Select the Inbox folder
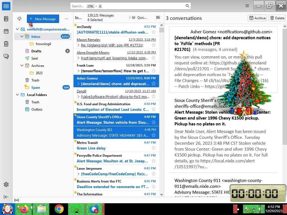This screenshot has width=287, height=215. [43, 36]
